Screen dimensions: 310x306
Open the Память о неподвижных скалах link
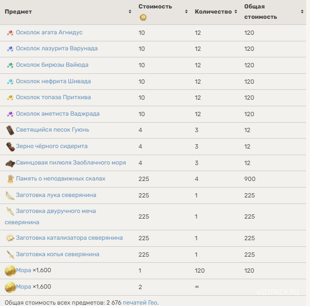click(61, 178)
